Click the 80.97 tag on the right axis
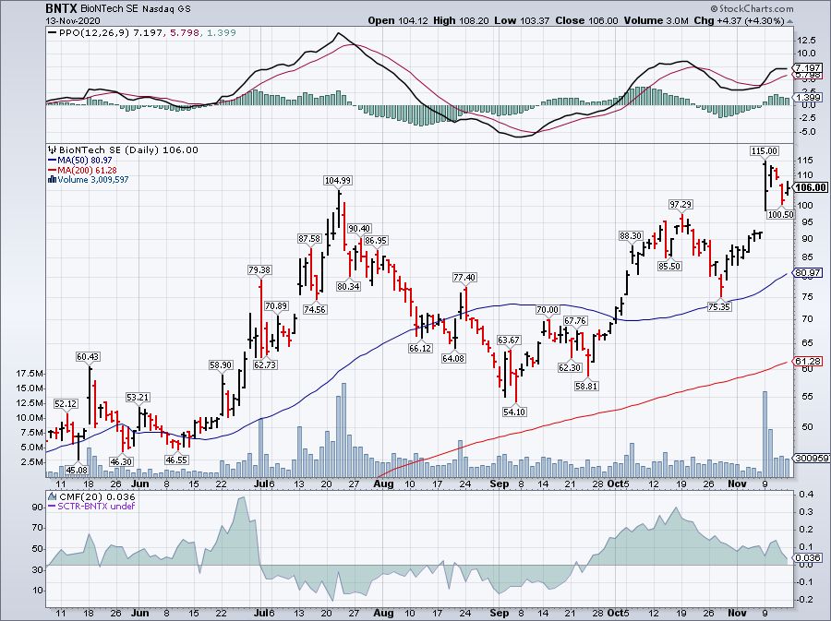The image size is (831, 621). pyautogui.click(x=809, y=273)
